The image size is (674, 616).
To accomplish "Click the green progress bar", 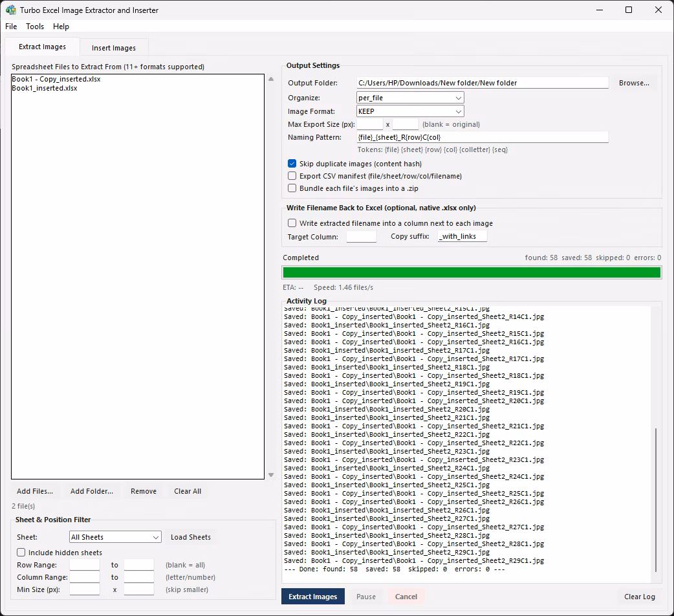I will pyautogui.click(x=472, y=272).
